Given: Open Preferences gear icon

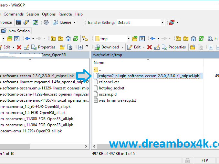Looking at the screenshot, I should (46, 22).
